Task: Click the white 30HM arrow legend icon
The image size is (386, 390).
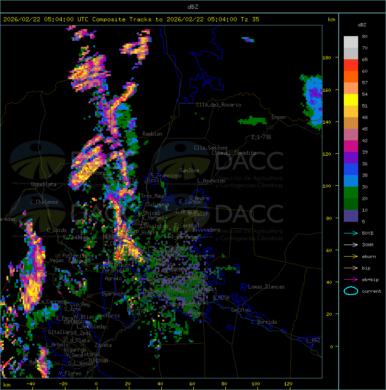Action: click(x=351, y=245)
